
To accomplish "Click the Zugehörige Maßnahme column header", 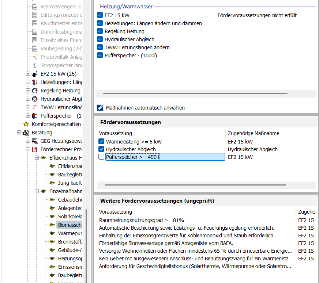I will [253, 133].
